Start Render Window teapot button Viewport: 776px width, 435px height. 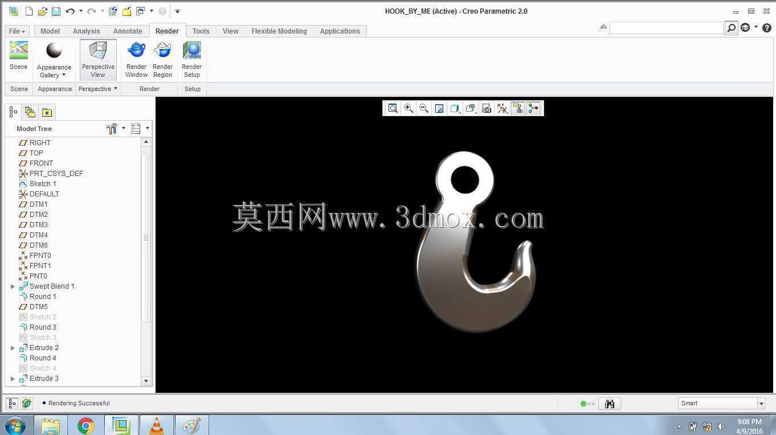pyautogui.click(x=137, y=60)
